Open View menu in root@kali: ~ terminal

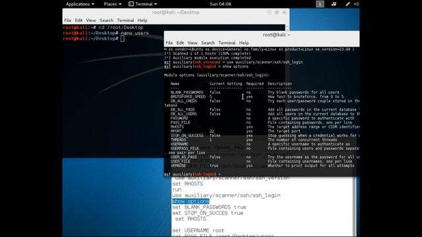point(192,43)
